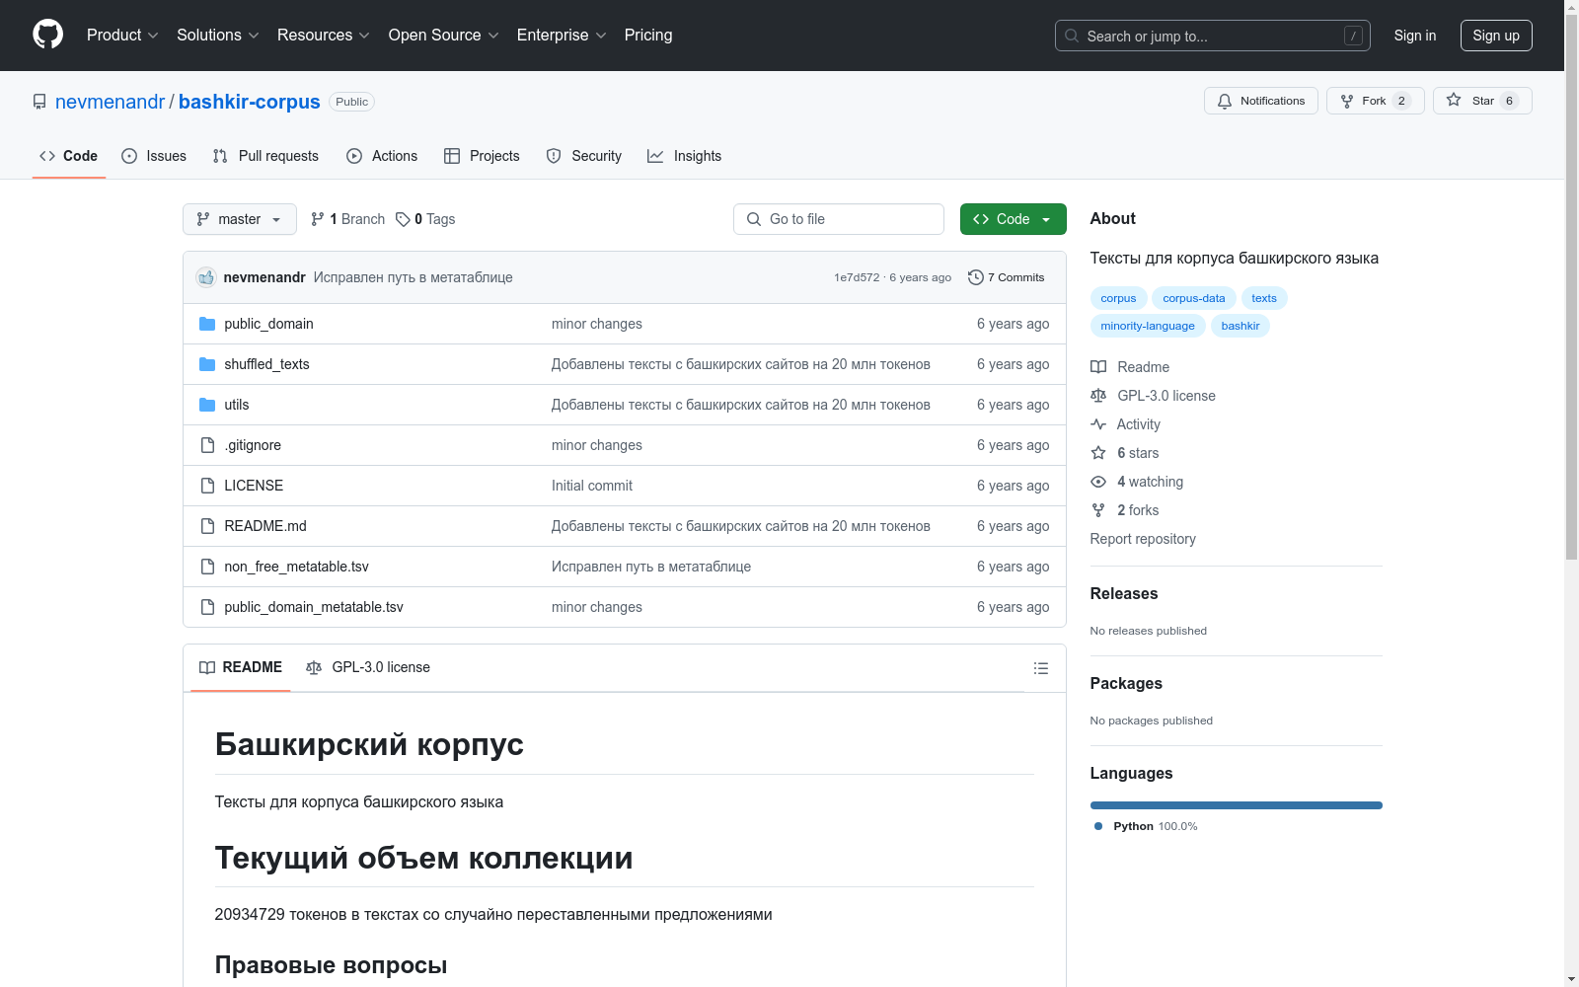This screenshot has height=987, width=1579.
Task: Click the bashkir topic tag
Action: coord(1241,326)
